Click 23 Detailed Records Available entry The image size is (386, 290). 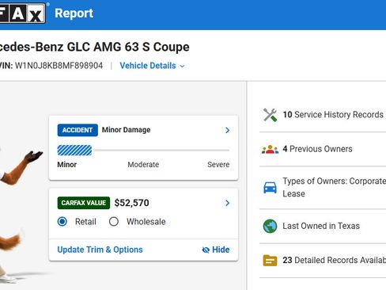(x=335, y=261)
